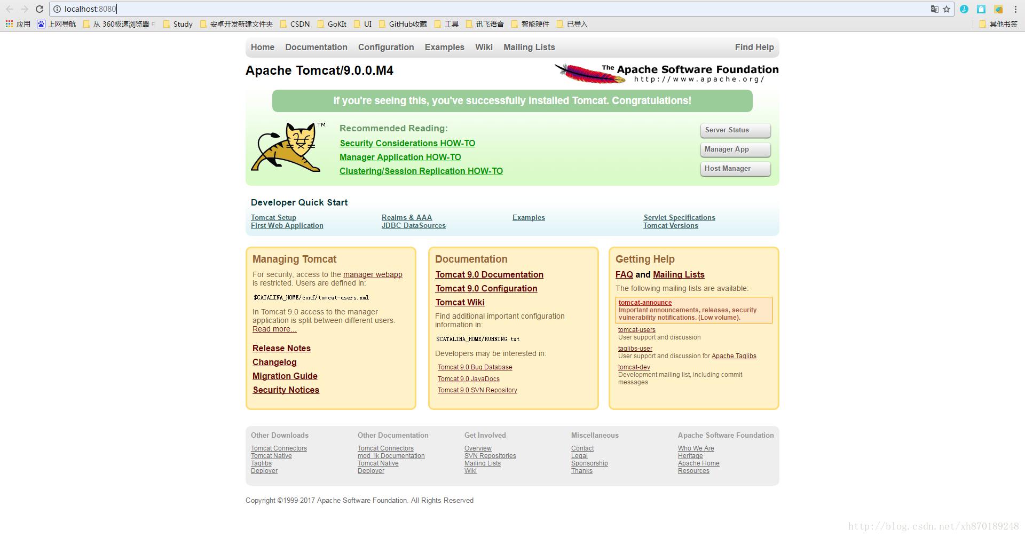Open Clustering/Session Replication HOW-TO link
Screen dimensions: 1025x537
coord(421,171)
